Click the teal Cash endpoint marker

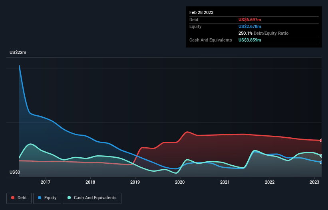tap(321, 156)
